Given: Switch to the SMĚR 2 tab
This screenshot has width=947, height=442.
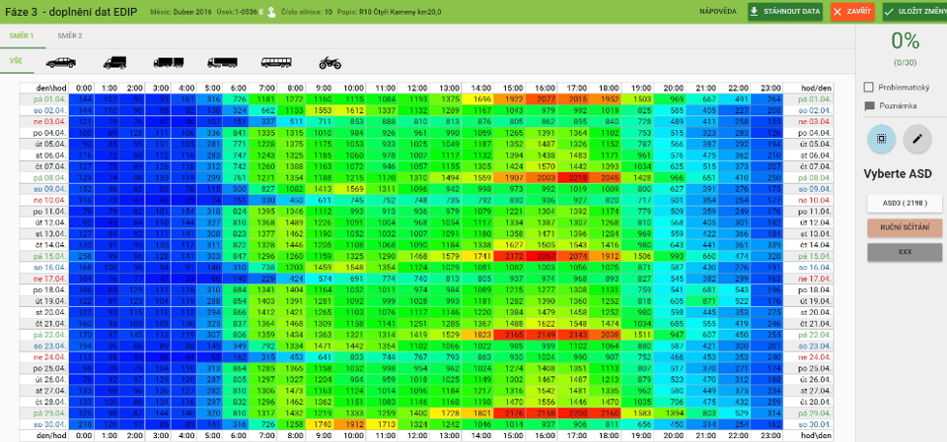Looking at the screenshot, I should point(70,35).
